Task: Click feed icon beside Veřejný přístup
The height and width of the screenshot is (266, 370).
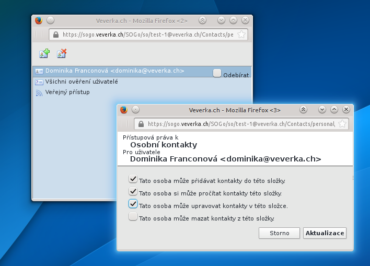Action: click(39, 93)
